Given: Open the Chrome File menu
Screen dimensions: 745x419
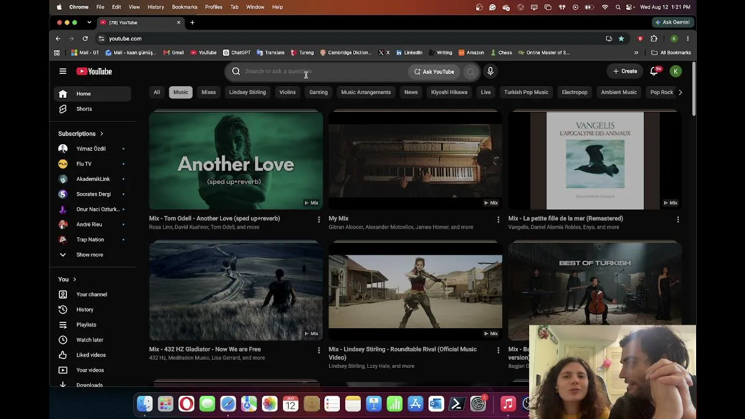Looking at the screenshot, I should click(x=100, y=7).
